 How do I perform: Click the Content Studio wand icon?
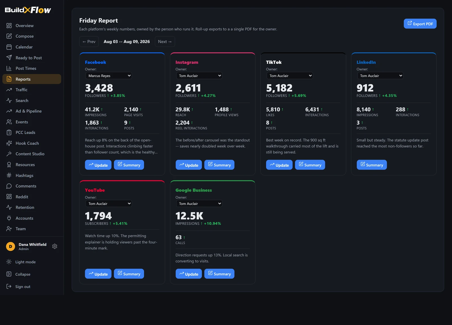pyautogui.click(x=9, y=154)
